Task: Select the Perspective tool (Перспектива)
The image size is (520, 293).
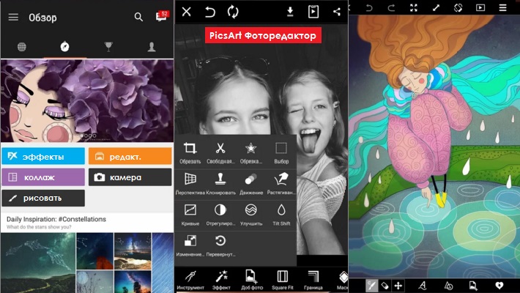Action: [190, 183]
